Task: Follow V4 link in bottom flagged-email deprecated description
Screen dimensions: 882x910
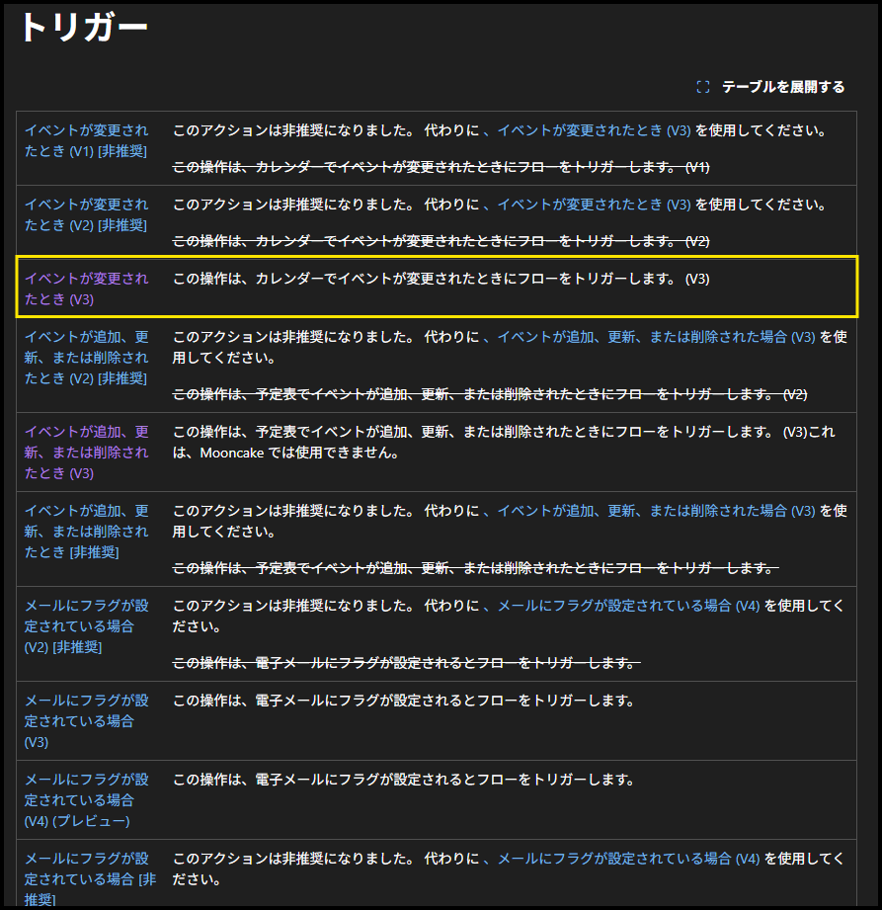Action: click(x=628, y=859)
